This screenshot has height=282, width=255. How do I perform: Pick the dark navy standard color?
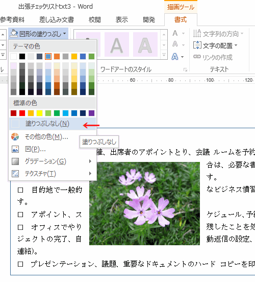(83, 113)
